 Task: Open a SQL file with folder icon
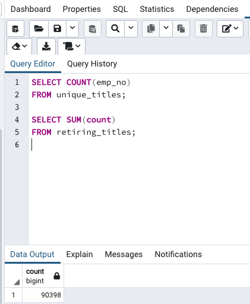(x=39, y=28)
